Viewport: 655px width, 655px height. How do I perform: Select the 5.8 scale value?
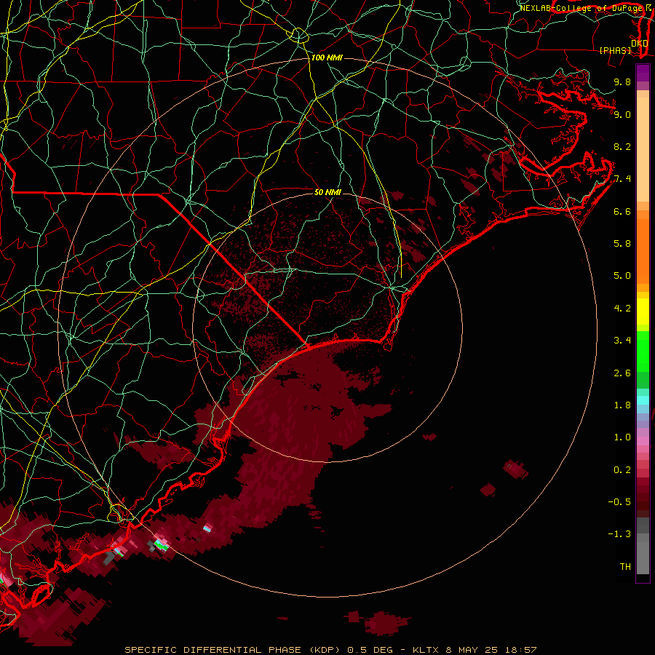coord(622,243)
